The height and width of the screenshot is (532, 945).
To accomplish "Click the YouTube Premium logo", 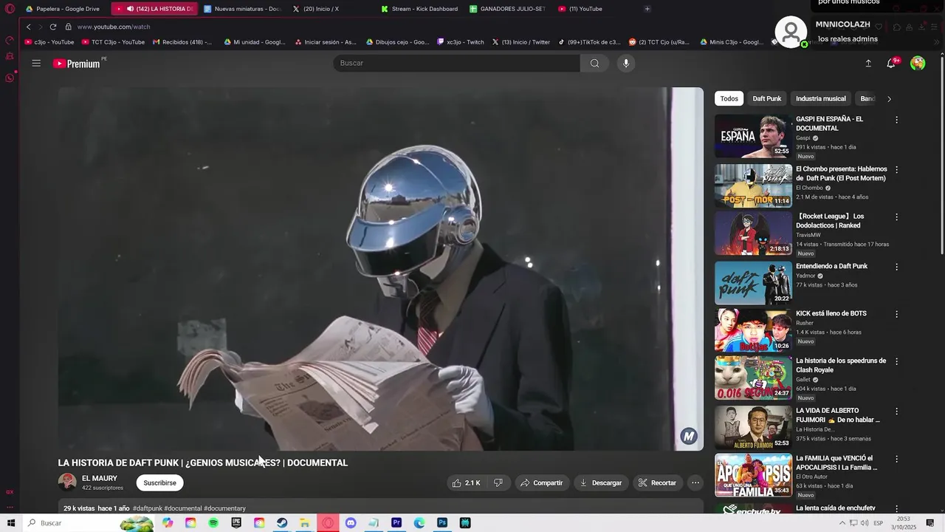I will click(77, 64).
